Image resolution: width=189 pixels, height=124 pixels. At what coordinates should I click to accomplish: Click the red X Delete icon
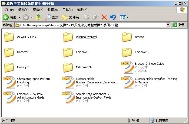104,17
